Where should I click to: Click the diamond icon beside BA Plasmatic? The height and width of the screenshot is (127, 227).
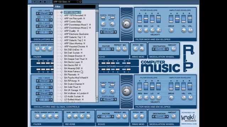click(62, 74)
